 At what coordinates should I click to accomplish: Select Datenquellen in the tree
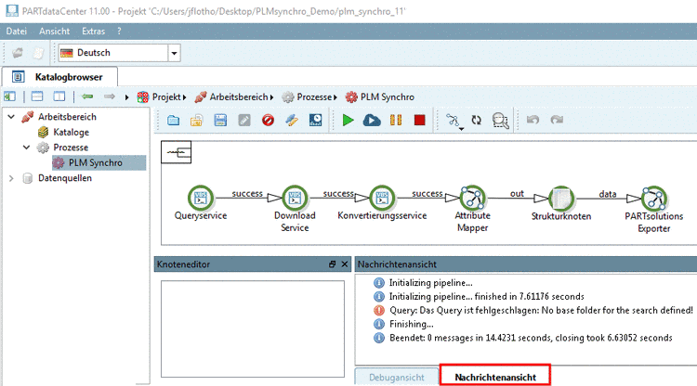(x=65, y=178)
